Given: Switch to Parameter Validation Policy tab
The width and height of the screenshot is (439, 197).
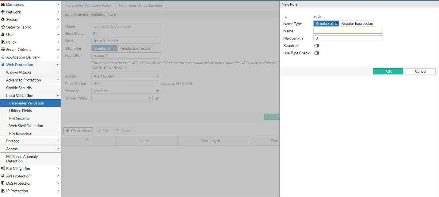Looking at the screenshot, I should tap(89, 5).
